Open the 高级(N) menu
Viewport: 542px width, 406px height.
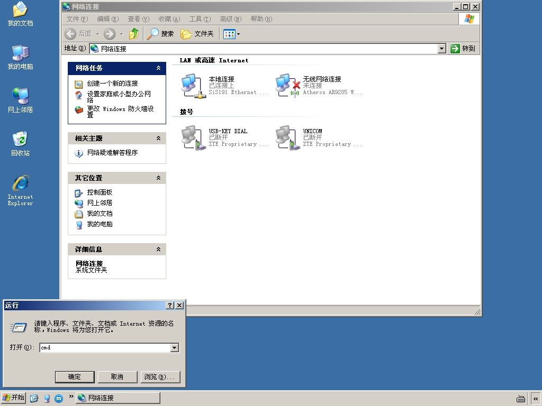coord(231,19)
